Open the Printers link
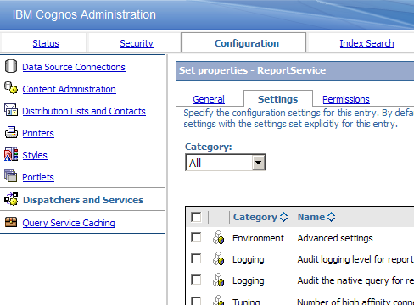 38,133
